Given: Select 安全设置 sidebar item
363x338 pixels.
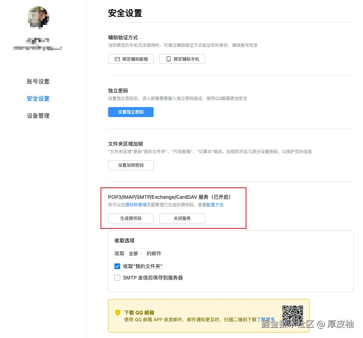Looking at the screenshot, I should (x=38, y=99).
